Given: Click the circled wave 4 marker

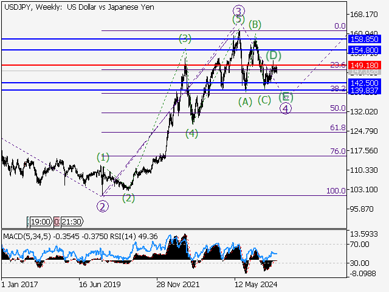Looking at the screenshot, I should coord(285,108).
